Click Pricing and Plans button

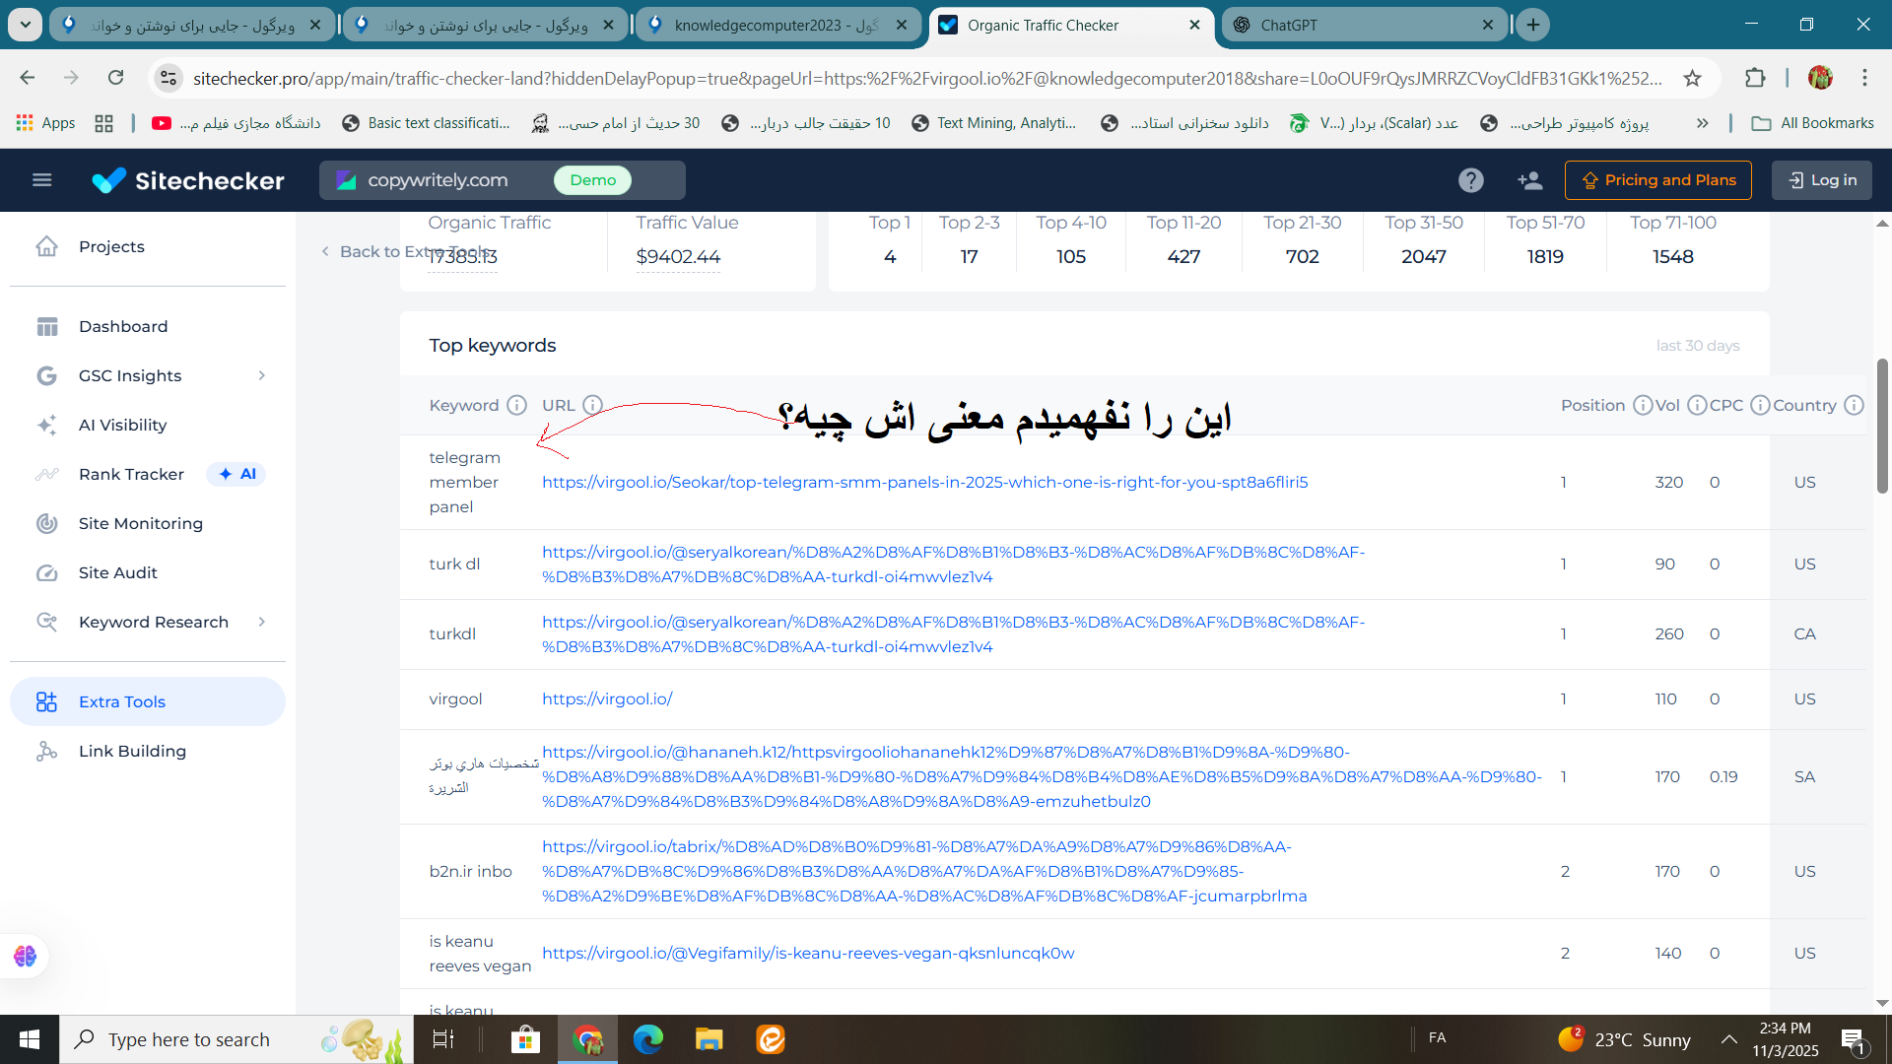(x=1657, y=180)
